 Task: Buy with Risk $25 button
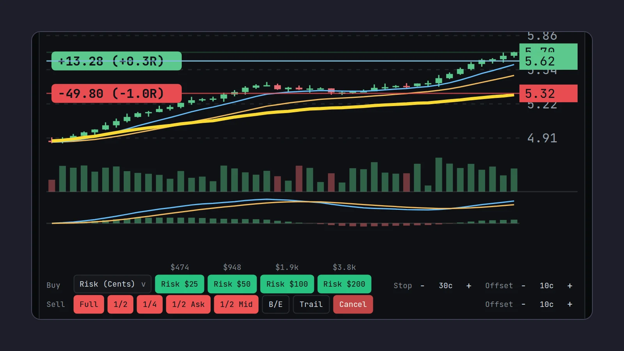(179, 284)
